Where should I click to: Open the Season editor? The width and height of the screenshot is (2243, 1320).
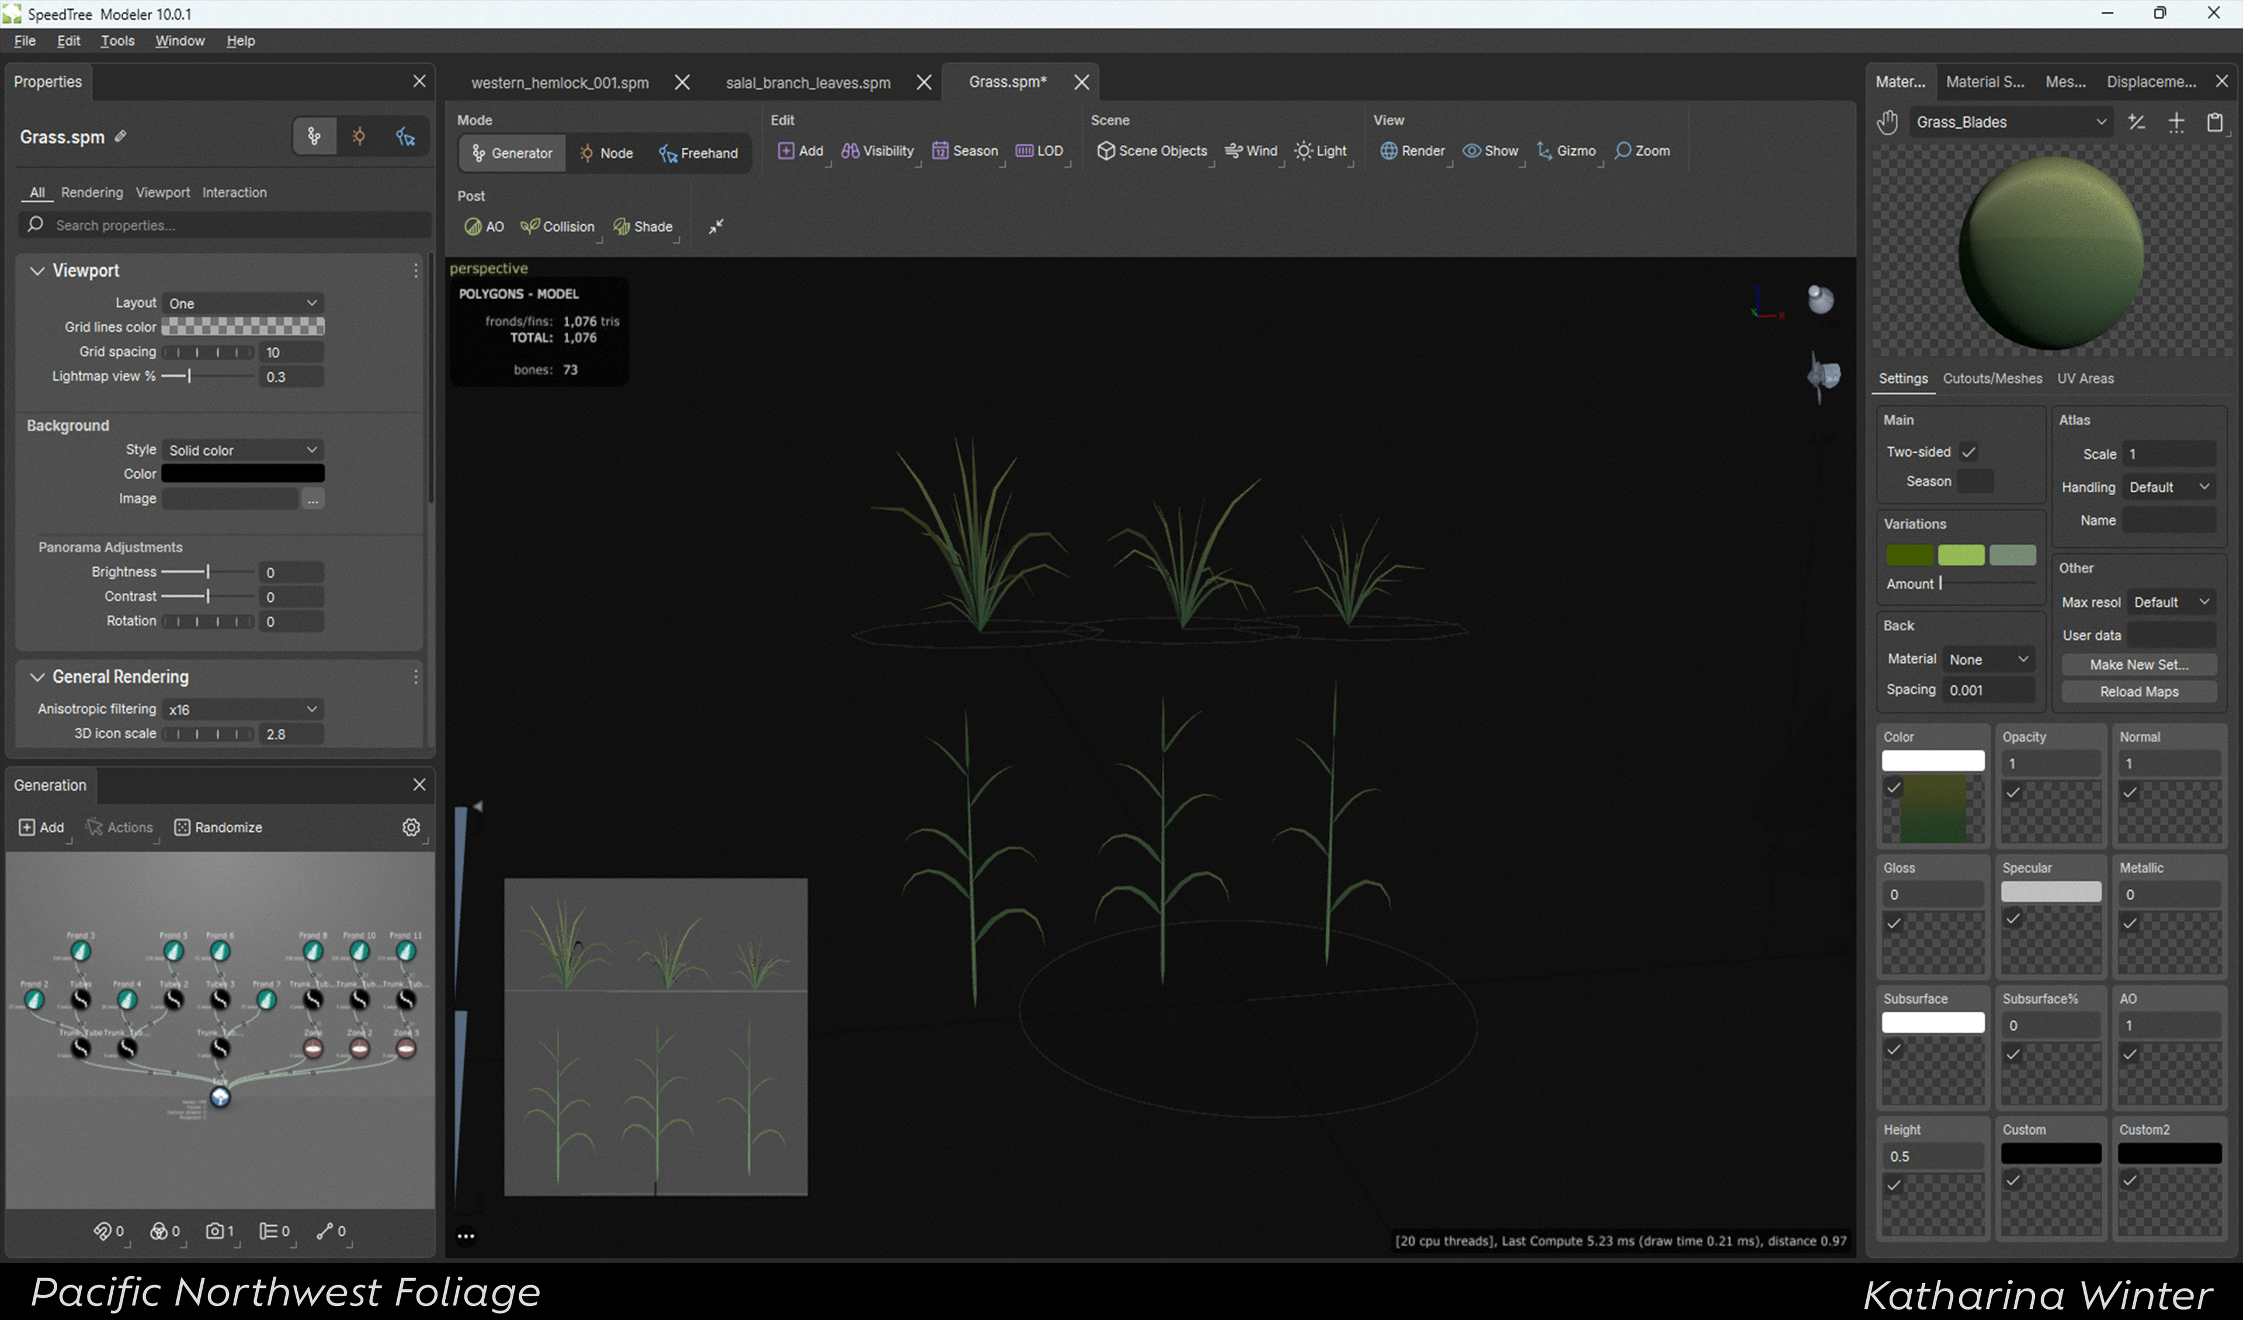pyautogui.click(x=966, y=151)
